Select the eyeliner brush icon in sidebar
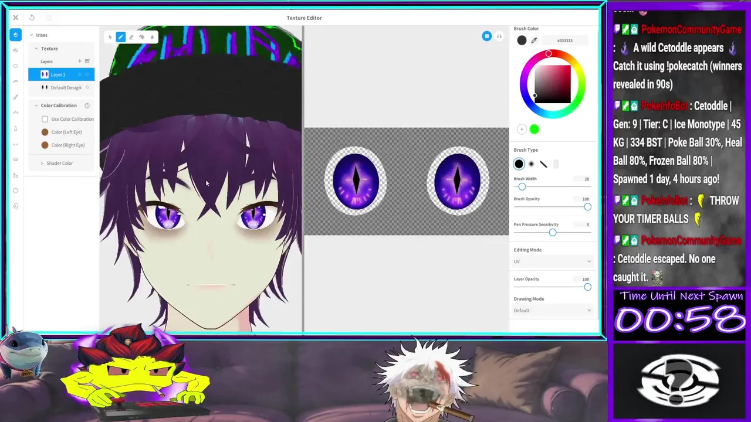The height and width of the screenshot is (422, 751). (x=16, y=97)
